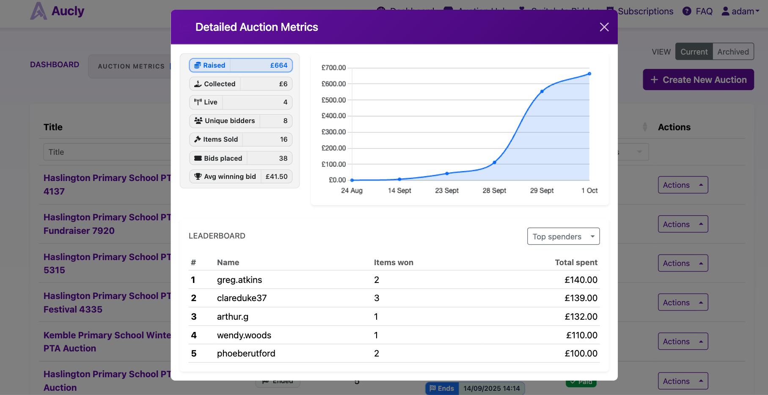
Task: Select the Raised coins metric icon
Action: (x=197, y=65)
